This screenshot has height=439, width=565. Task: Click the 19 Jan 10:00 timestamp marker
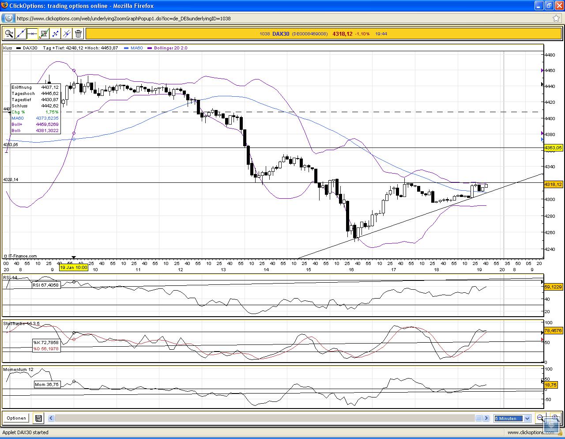73,267
